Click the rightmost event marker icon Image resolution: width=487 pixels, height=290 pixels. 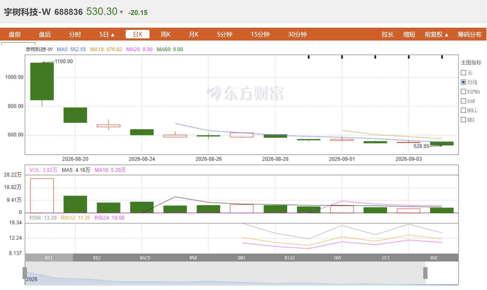[442, 57]
